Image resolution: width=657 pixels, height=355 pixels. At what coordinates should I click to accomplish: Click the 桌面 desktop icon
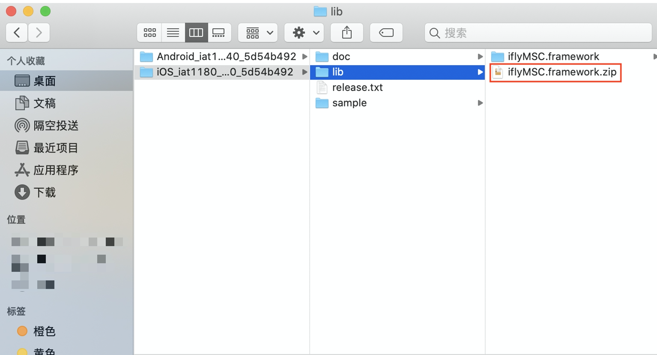[22, 81]
